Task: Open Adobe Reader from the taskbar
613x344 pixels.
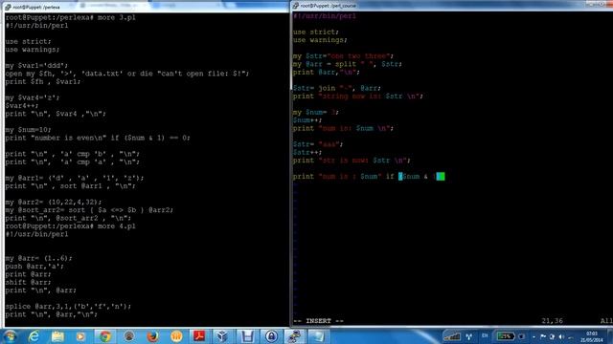Action: pos(199,336)
